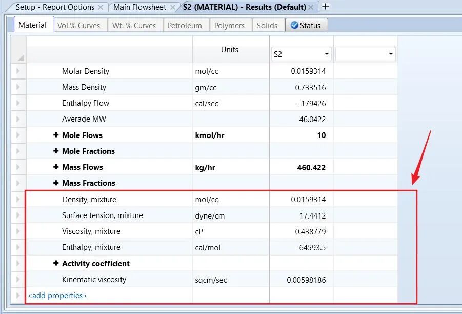Select the Enthalpy Flow row header arrow
Screen dimensions: 462x314
point(18,103)
